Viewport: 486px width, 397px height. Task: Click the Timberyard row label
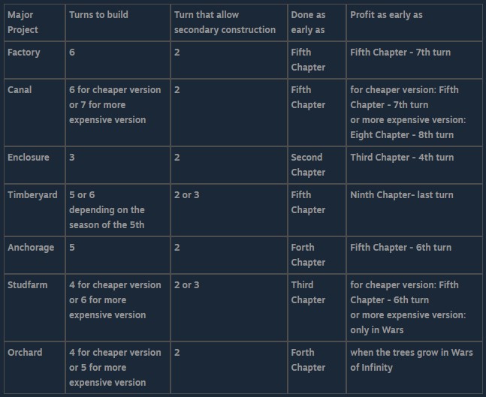[32, 195]
